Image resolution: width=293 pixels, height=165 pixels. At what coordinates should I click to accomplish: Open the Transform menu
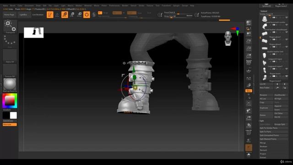coord(166,5)
